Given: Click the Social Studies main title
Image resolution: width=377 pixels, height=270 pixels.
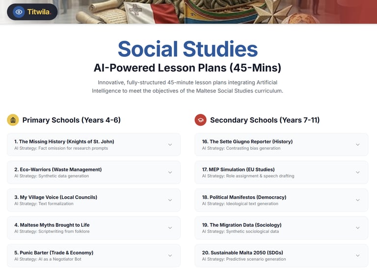Looking at the screenshot, I should tap(188, 49).
